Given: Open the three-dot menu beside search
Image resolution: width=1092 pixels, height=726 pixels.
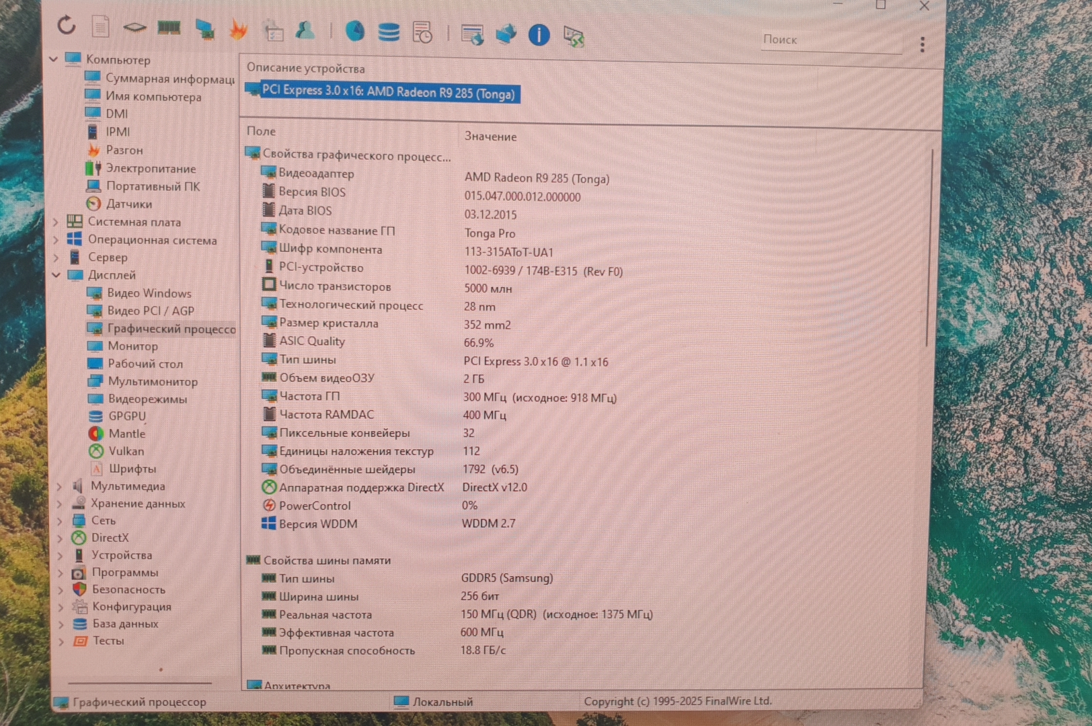Looking at the screenshot, I should click(923, 44).
